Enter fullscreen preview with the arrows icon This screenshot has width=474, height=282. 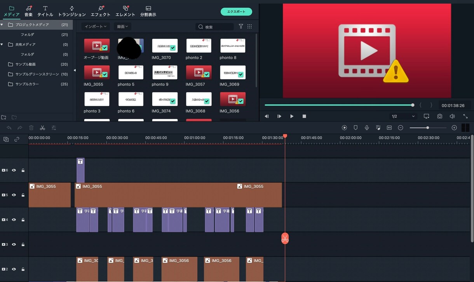point(465,116)
